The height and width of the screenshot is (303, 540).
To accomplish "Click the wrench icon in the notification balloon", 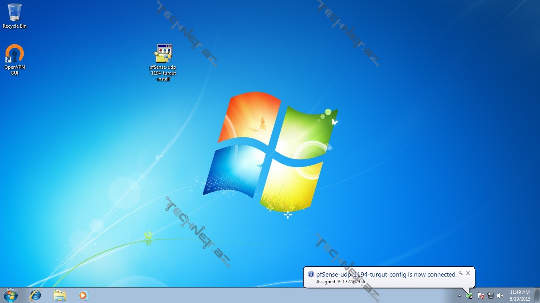I will coord(461,273).
